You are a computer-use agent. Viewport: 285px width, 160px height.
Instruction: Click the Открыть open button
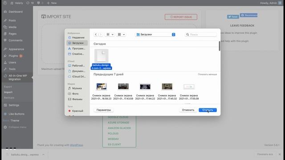[x=208, y=110]
